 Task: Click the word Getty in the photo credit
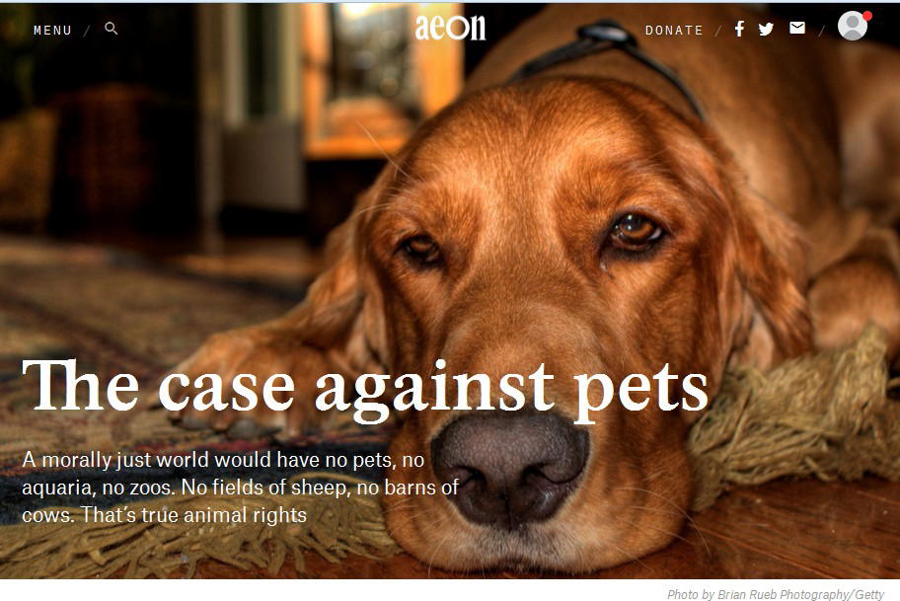(868, 595)
